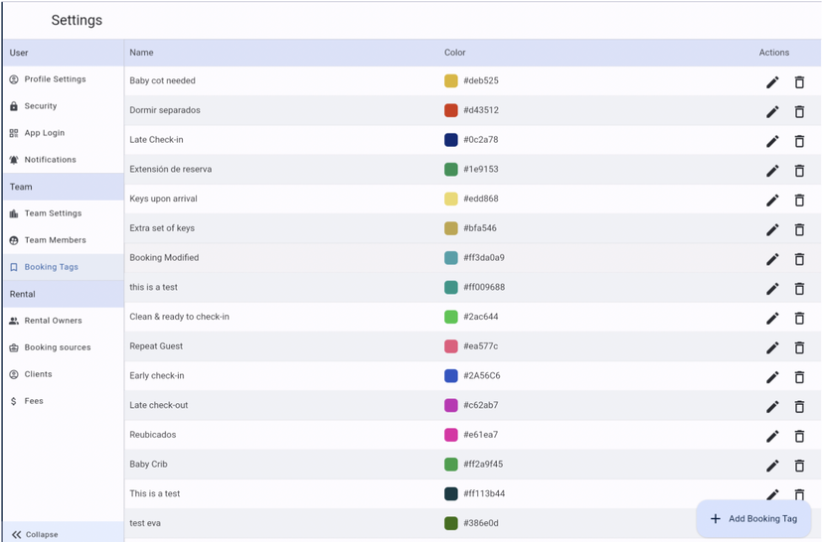Go to Booking sources
Image resolution: width=823 pixels, height=542 pixels.
tap(64, 347)
